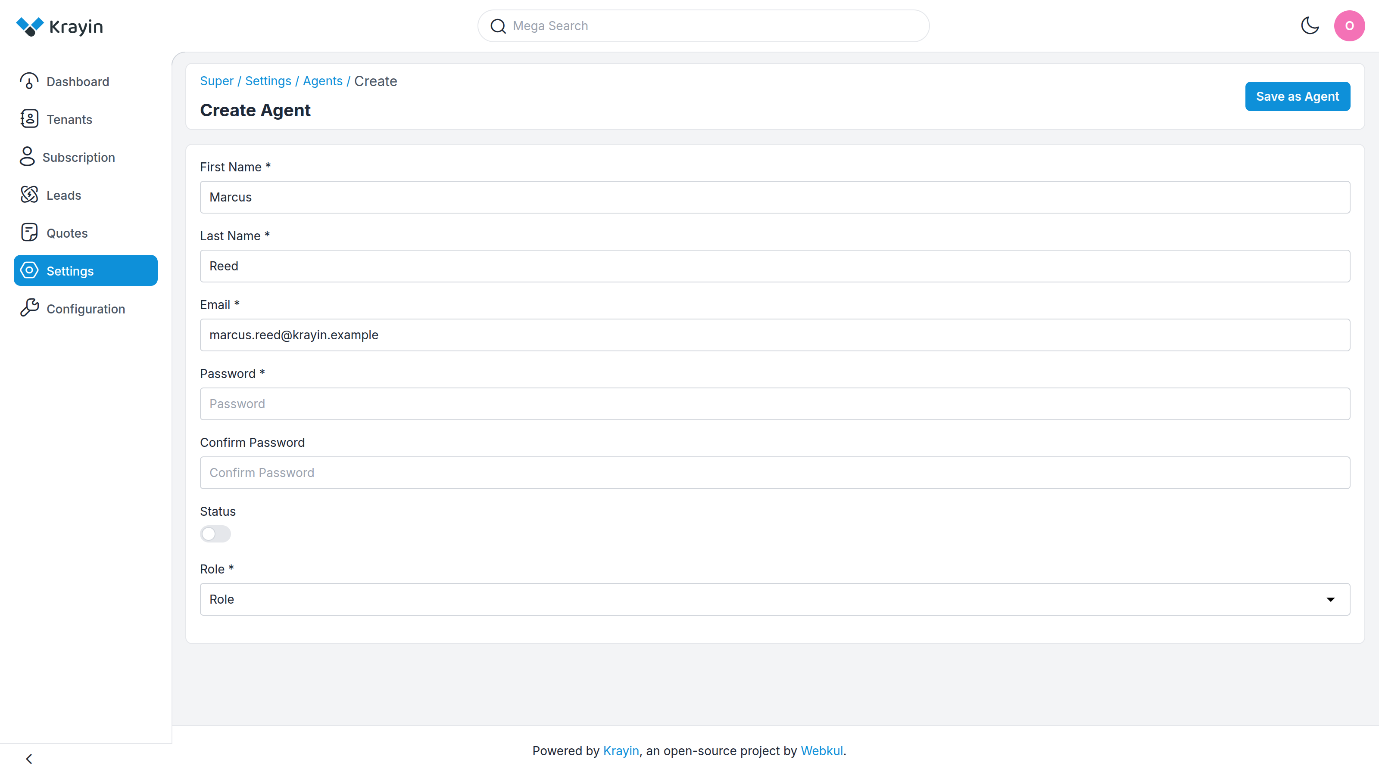Click the Subscription person icon

point(27,157)
